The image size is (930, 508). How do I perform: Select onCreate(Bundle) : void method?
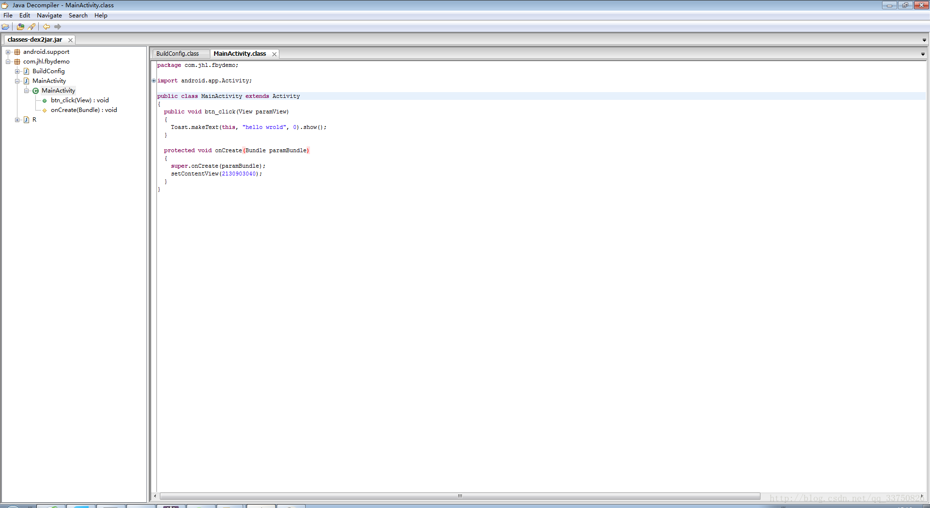84,110
